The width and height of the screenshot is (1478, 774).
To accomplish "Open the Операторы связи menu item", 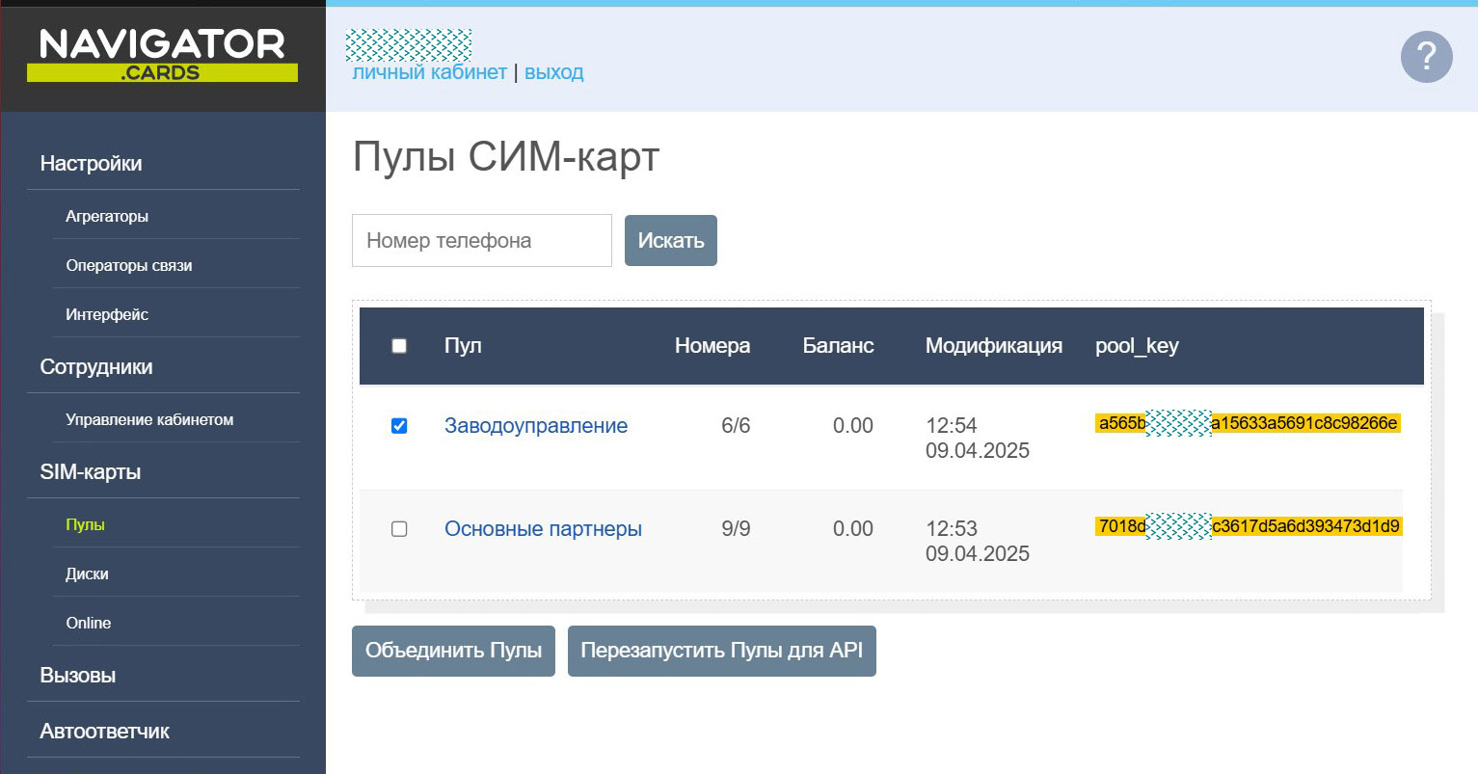I will click(x=129, y=266).
